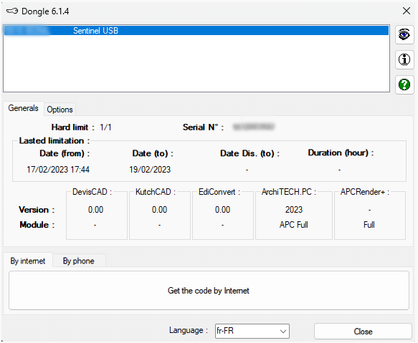Image resolution: width=418 pixels, height=343 pixels.
Task: Click the Date from value 17/02/2023 17:44
Action: 58,170
